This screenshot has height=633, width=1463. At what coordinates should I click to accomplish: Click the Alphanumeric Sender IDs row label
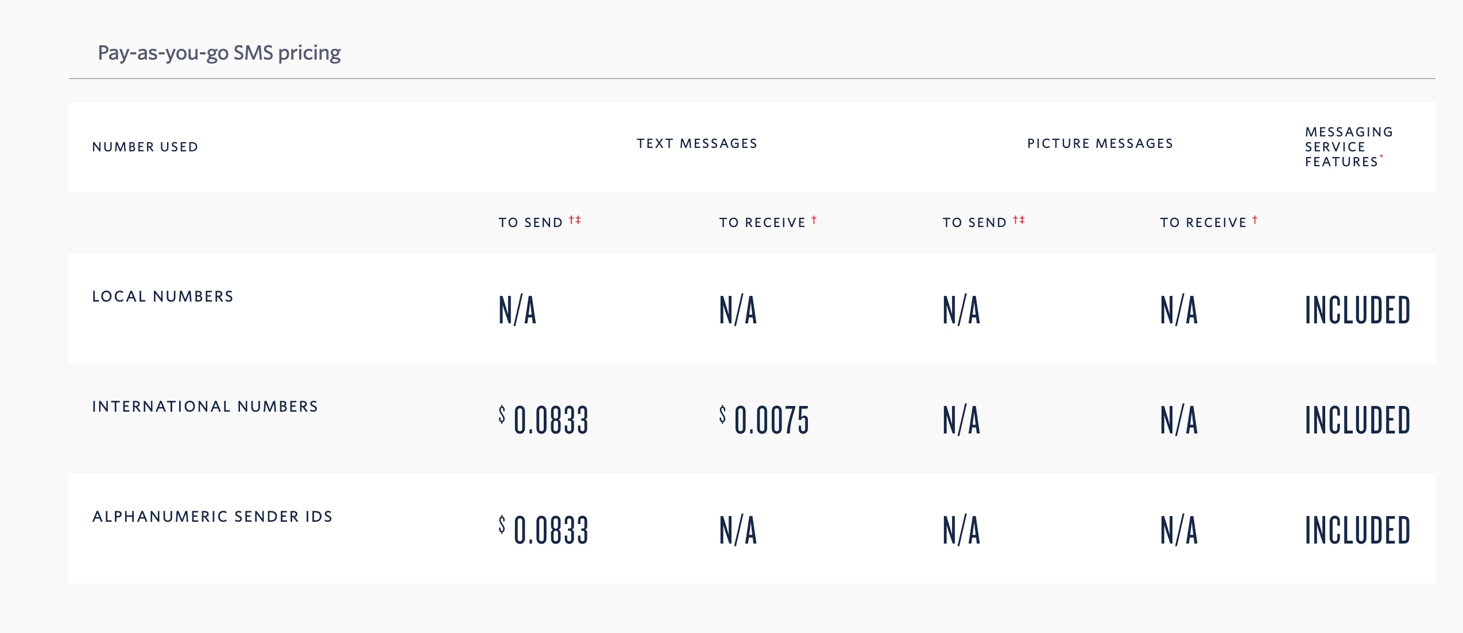pyautogui.click(x=212, y=517)
